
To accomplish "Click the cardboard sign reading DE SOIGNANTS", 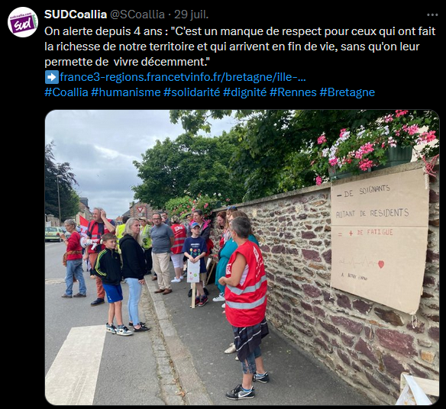I will [x=380, y=240].
